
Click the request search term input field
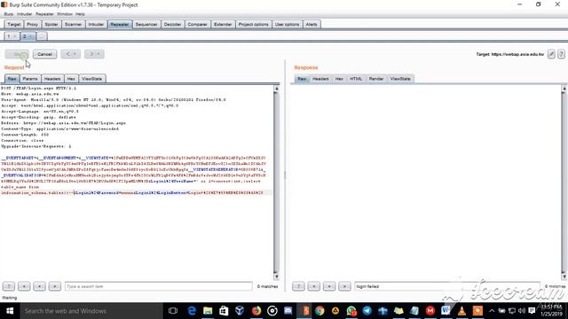point(158,286)
